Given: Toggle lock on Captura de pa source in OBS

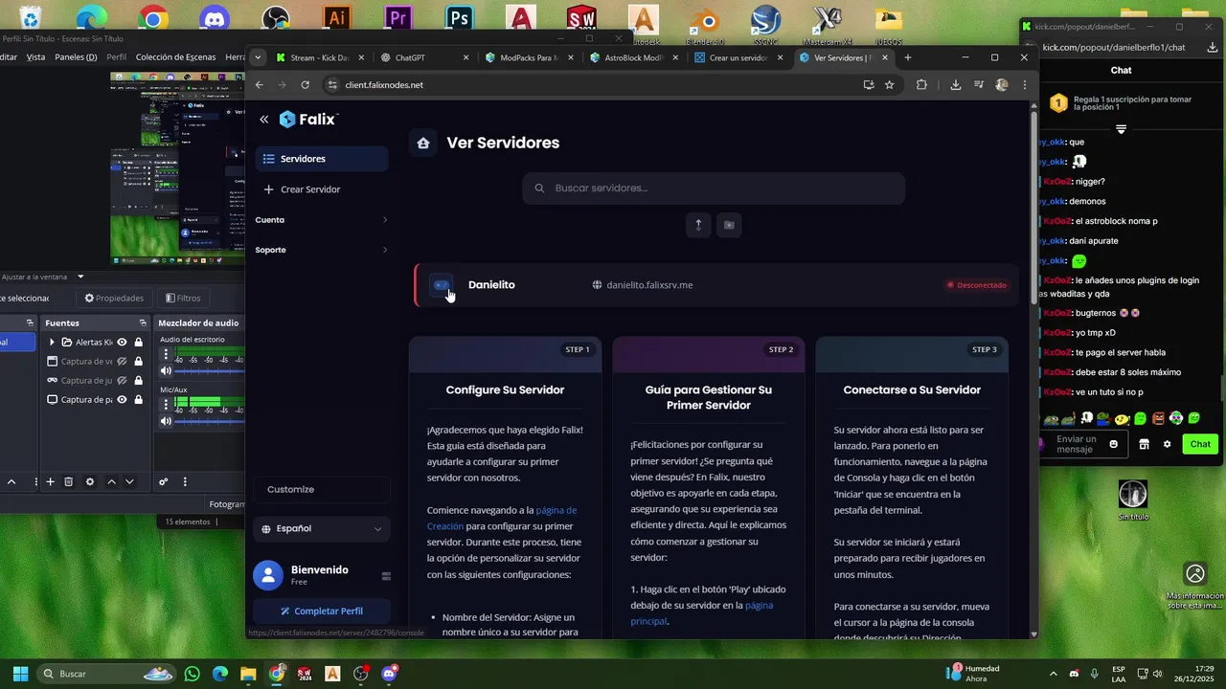Looking at the screenshot, I should pyautogui.click(x=139, y=400).
